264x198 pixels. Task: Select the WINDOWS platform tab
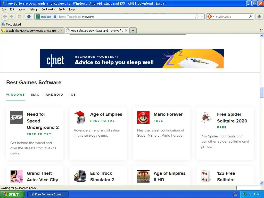(x=15, y=95)
